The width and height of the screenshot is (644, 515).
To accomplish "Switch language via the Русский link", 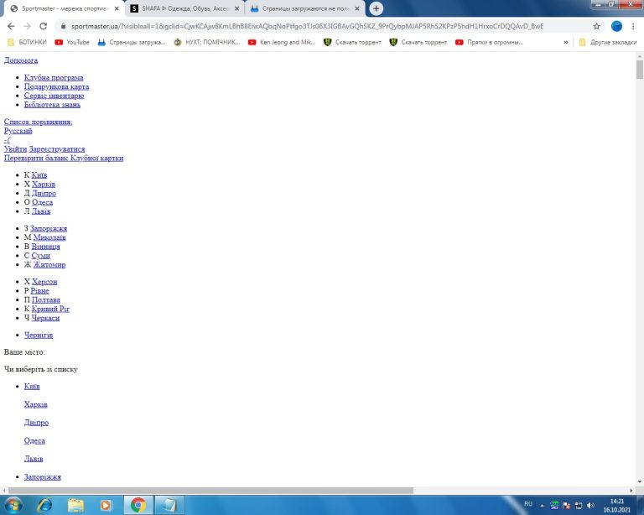I will (18, 131).
